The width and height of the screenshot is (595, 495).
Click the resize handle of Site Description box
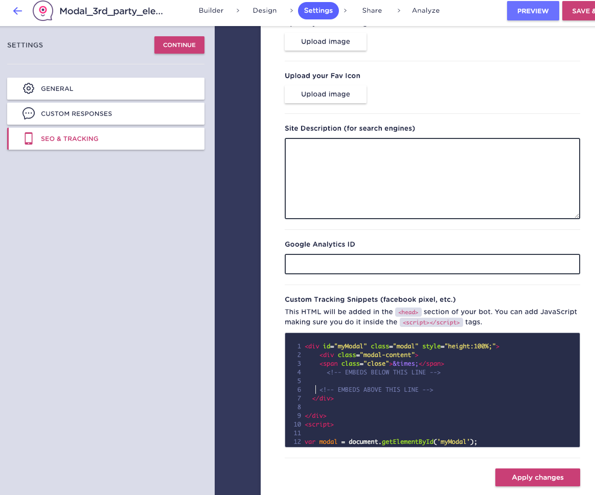point(577,216)
